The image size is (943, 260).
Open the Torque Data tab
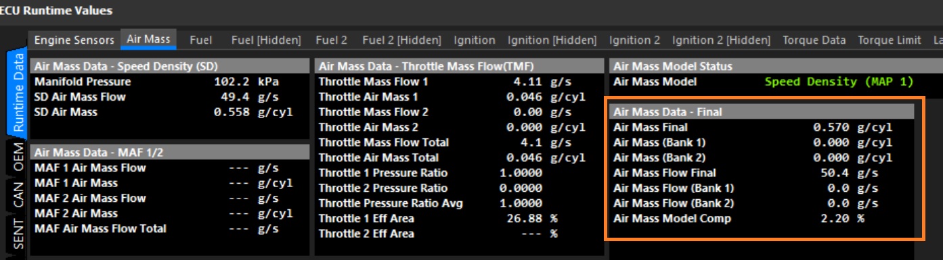pos(814,40)
